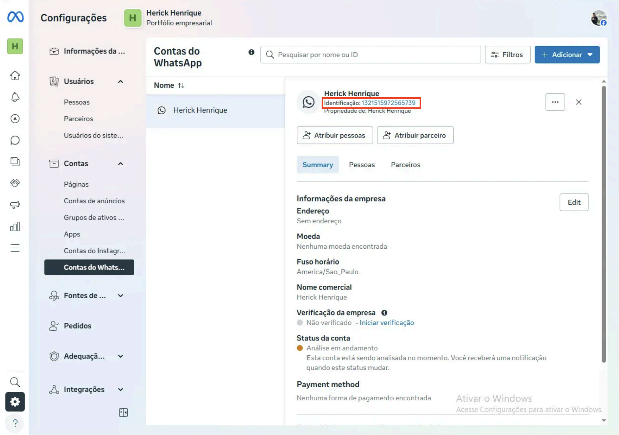Collapse the Usuários section
Image resolution: width=619 pixels, height=435 pixels.
[120, 81]
